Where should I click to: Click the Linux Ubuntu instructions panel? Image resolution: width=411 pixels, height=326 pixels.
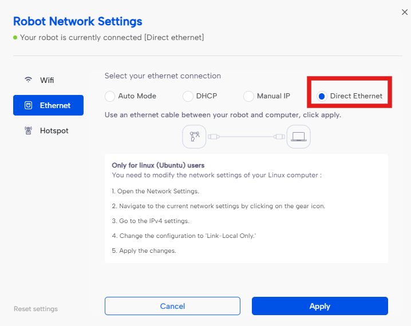[x=246, y=208]
